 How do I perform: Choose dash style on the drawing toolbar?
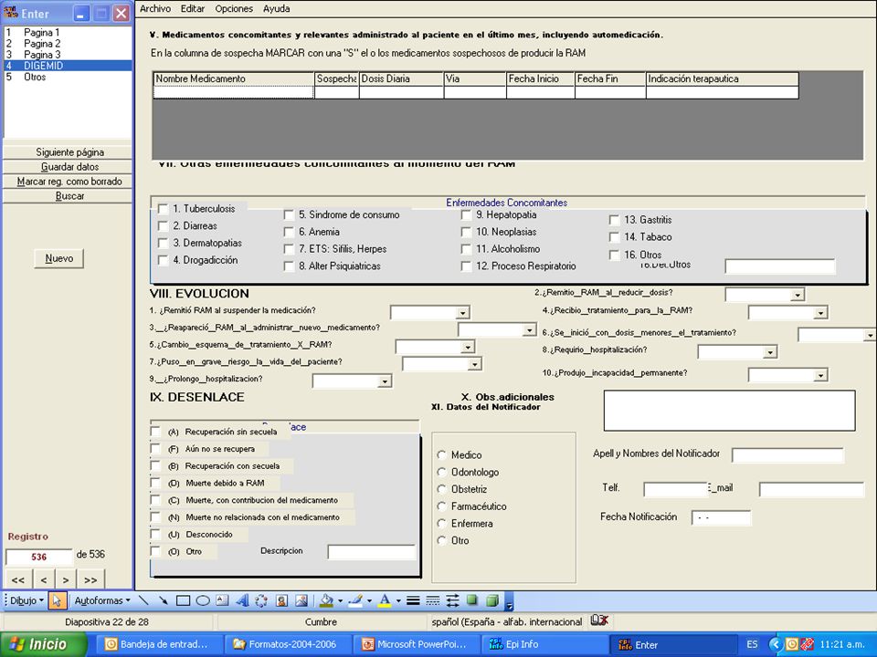click(432, 600)
